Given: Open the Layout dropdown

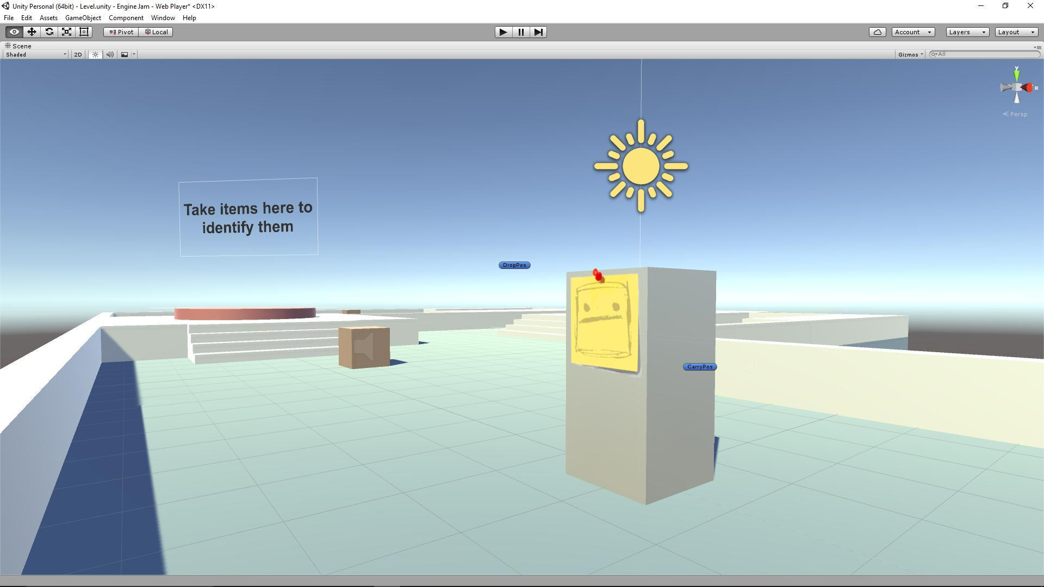Looking at the screenshot, I should coord(1016,32).
